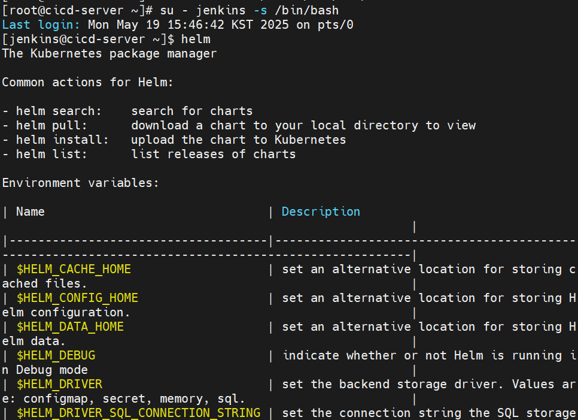Click the "helm install:" entry
The height and width of the screenshot is (420, 578).
(62, 140)
